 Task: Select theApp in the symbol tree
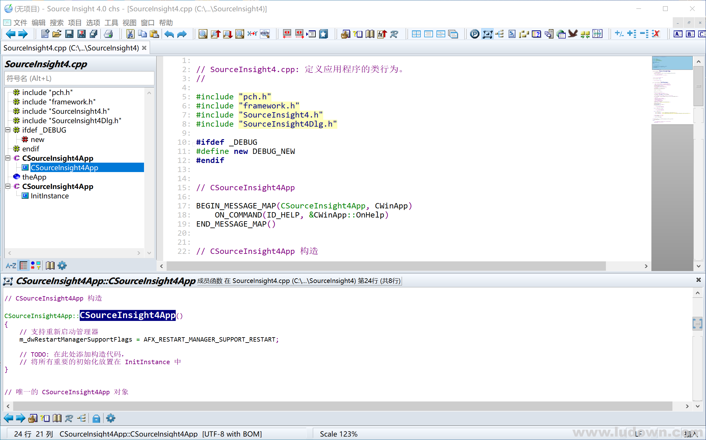pos(34,177)
